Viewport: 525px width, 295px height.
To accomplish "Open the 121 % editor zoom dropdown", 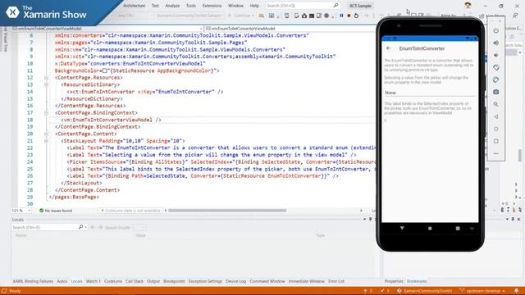I will (x=21, y=211).
